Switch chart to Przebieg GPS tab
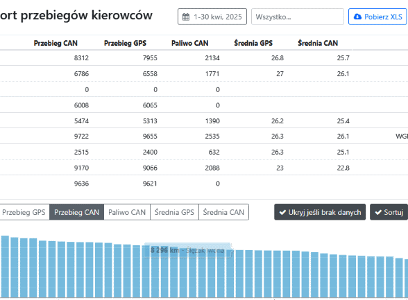Viewport: 408px width, 300px height. tap(24, 212)
